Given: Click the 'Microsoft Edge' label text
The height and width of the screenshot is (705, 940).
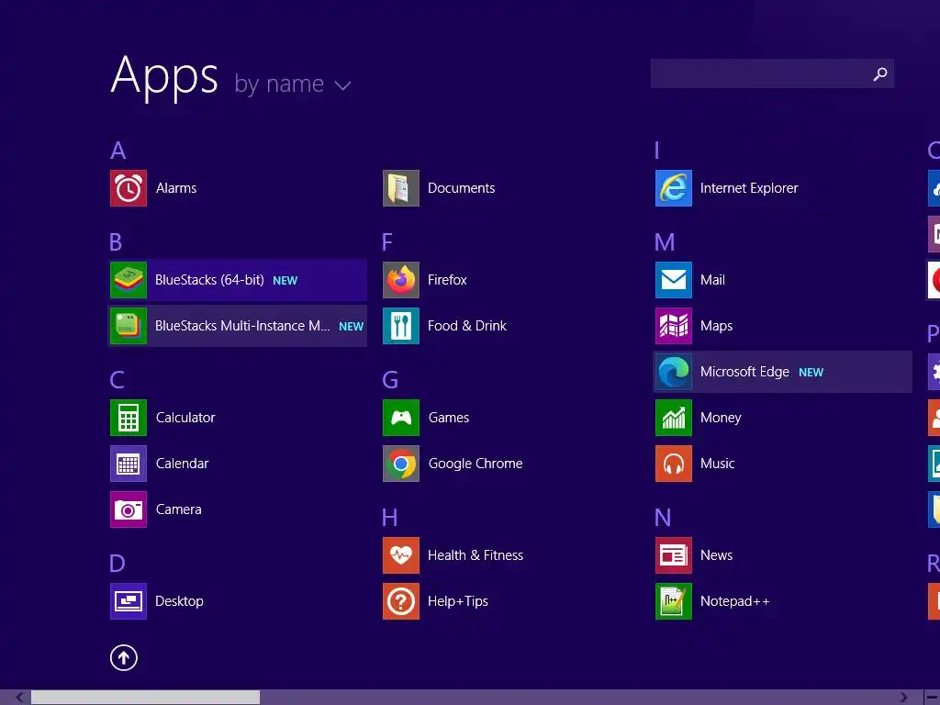Looking at the screenshot, I should (745, 373).
